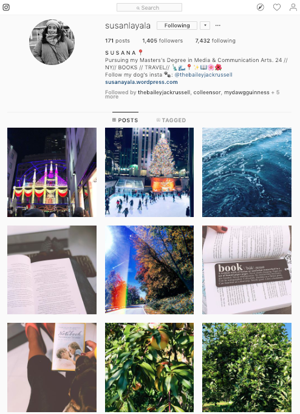300x414 pixels.
Task: Open the @thebaileyjackrussell link
Action: 203,75
